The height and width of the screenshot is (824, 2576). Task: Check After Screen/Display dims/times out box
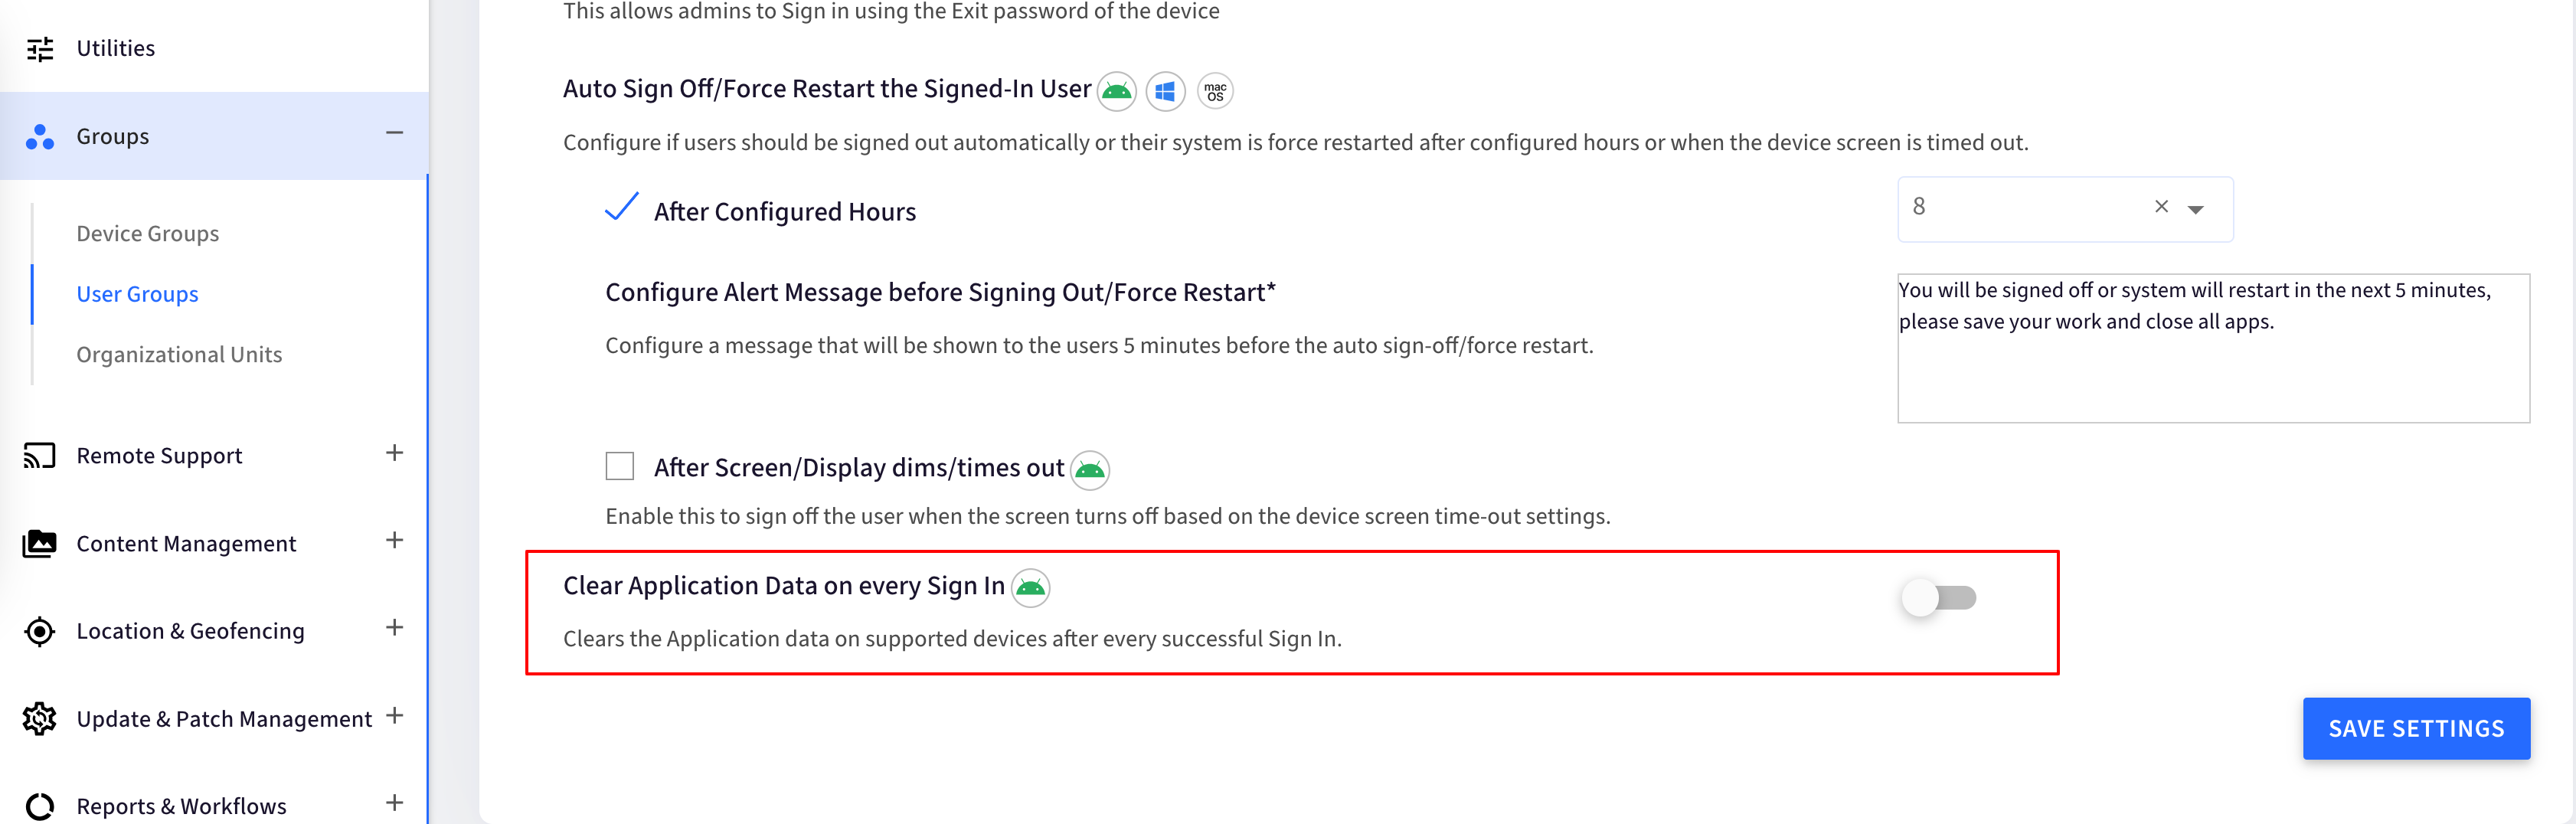620,466
